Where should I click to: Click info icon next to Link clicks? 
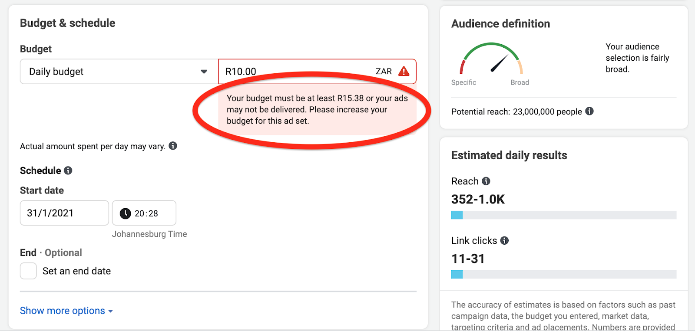point(504,240)
